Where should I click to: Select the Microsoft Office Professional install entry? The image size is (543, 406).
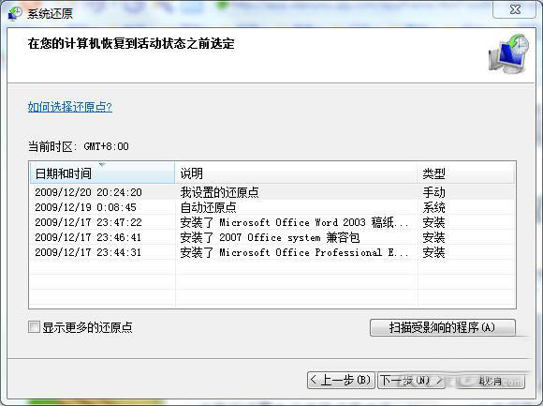point(272,252)
